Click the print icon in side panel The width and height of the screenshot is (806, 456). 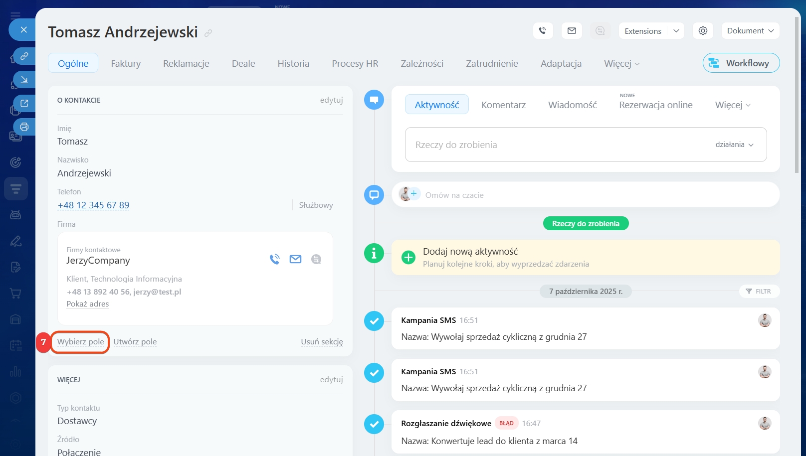[24, 127]
